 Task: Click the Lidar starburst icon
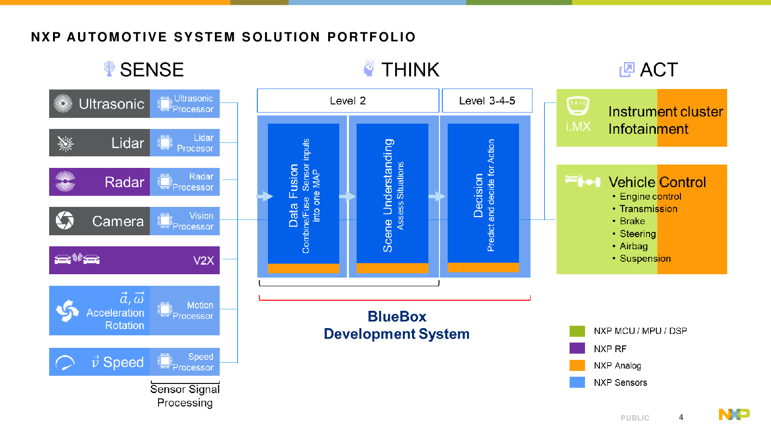click(x=65, y=143)
